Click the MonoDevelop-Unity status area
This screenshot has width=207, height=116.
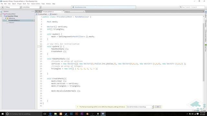[x=103, y=7]
